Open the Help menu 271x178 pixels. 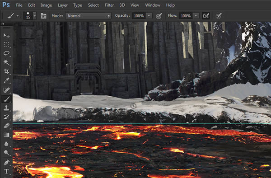click(170, 5)
